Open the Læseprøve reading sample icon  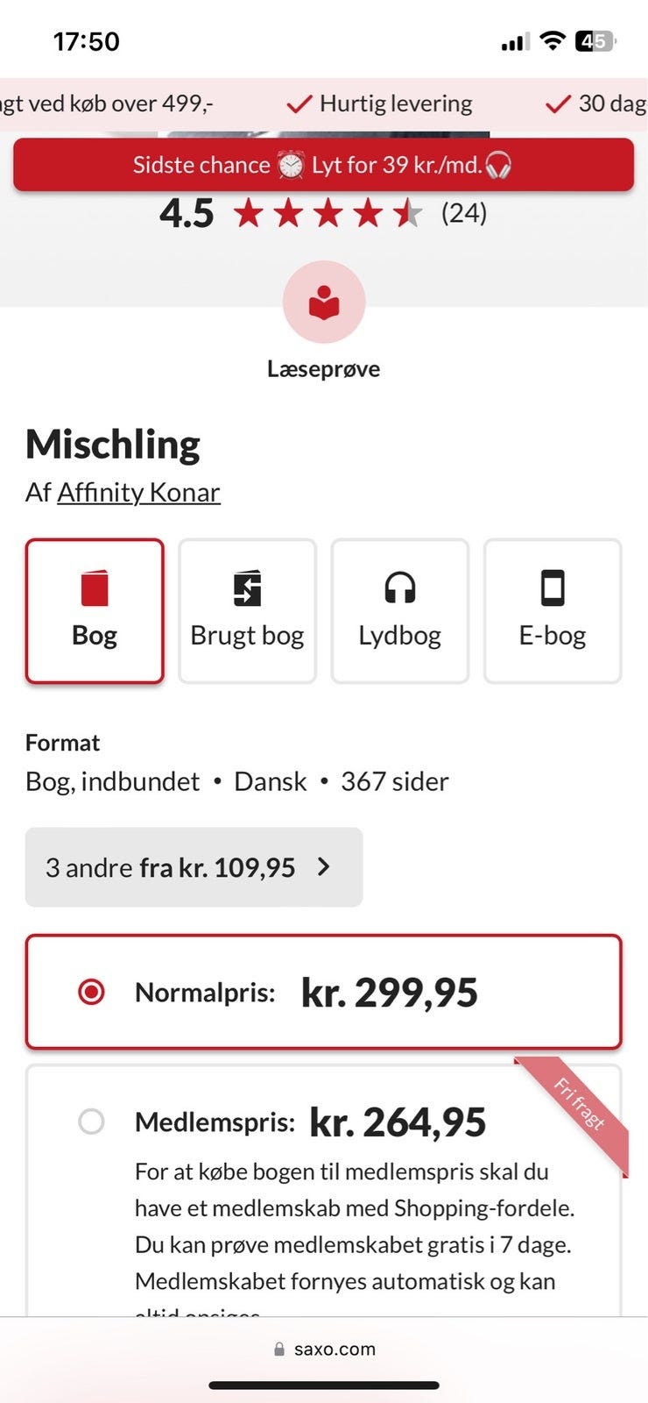(x=323, y=303)
